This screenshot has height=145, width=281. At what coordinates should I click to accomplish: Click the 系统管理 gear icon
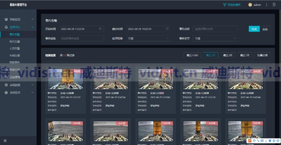point(6,92)
